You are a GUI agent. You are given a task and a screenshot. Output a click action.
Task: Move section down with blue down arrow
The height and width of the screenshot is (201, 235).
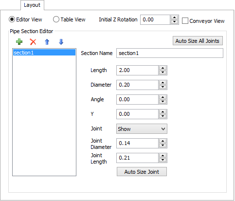[x=61, y=42]
